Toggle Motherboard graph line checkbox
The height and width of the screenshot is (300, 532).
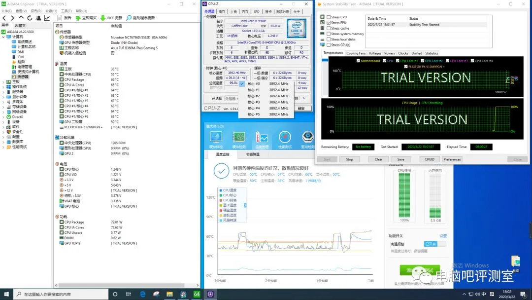pos(358,61)
